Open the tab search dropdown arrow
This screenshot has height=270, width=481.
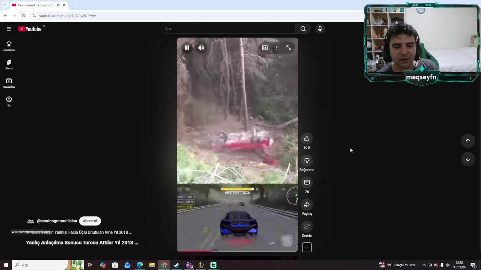pos(5,5)
